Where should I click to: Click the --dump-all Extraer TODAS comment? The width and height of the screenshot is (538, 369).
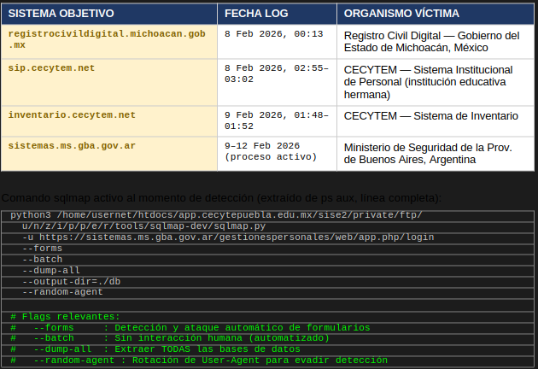(267, 349)
